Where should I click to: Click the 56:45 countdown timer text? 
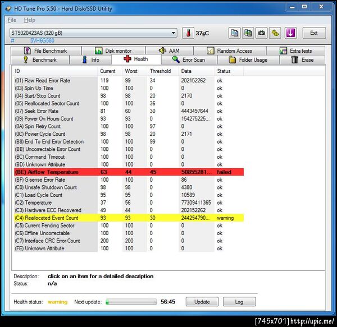(168, 302)
